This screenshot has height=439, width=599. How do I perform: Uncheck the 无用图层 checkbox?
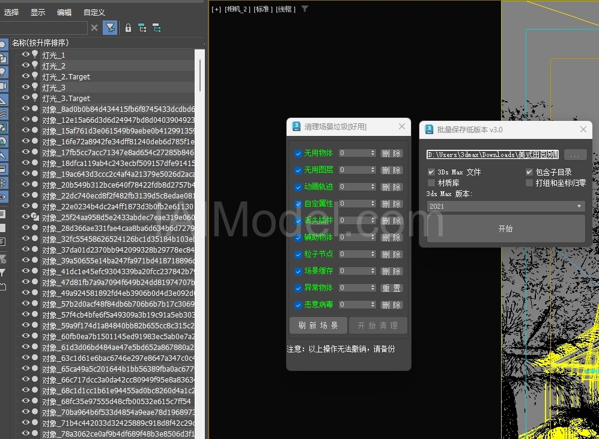pos(298,171)
